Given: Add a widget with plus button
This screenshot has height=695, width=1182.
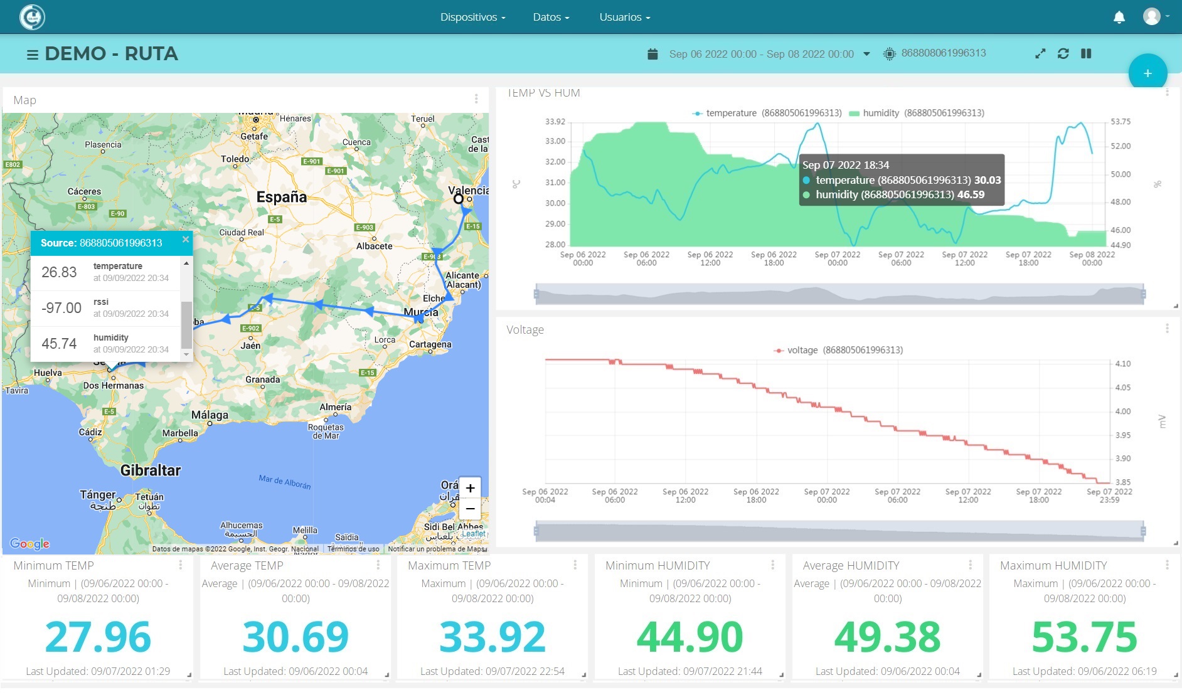Looking at the screenshot, I should pyautogui.click(x=1147, y=73).
